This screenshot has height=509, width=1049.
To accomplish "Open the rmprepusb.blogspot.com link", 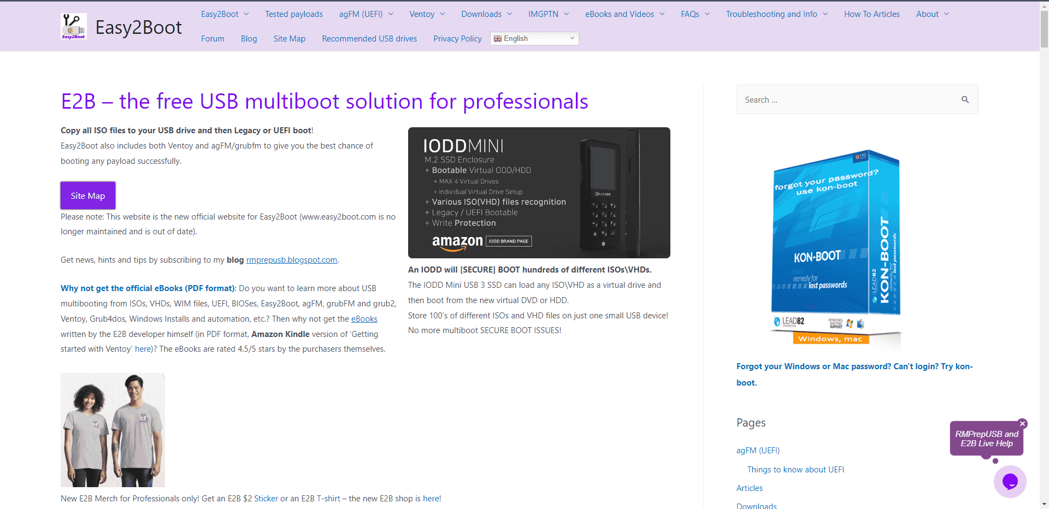I will (292, 260).
